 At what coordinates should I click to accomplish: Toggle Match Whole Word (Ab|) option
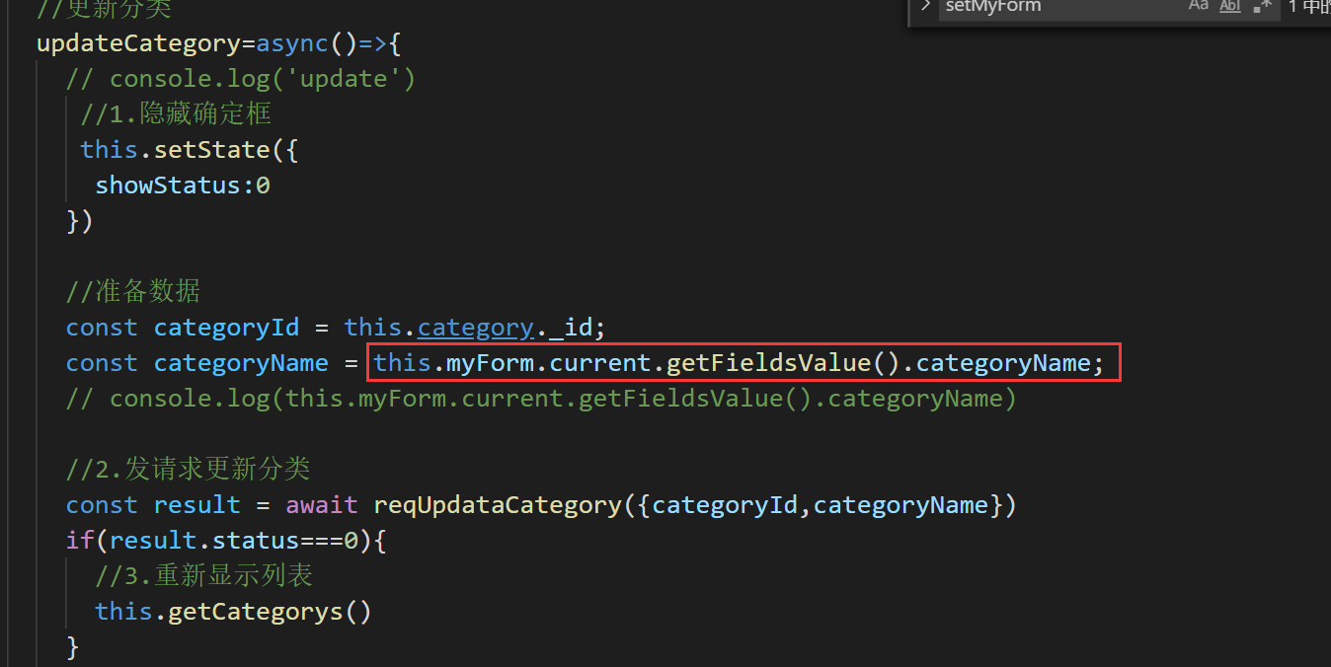pyautogui.click(x=1230, y=6)
